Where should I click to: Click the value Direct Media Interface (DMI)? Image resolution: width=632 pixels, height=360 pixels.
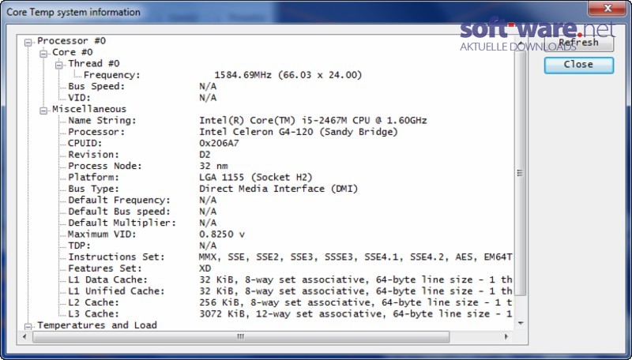279,189
